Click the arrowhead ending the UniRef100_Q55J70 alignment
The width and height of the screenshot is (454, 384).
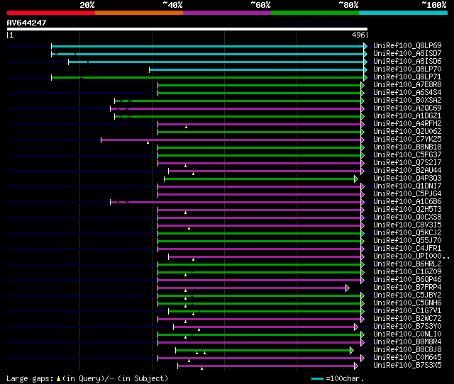[x=362, y=242]
